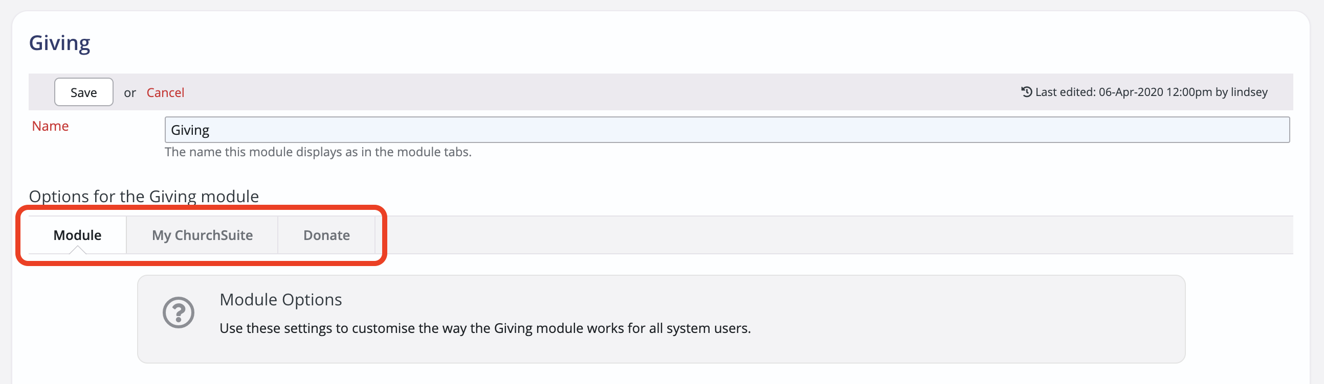The width and height of the screenshot is (1324, 384).
Task: Click the 'Giving' page heading
Action: [x=60, y=42]
